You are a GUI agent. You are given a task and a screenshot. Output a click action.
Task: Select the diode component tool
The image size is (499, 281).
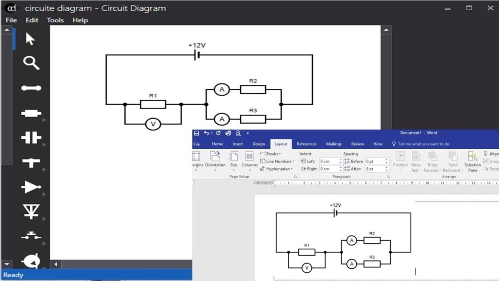(x=30, y=187)
